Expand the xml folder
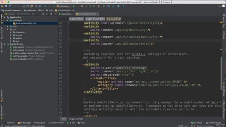Image resolution: width=226 pixels, height=127 pixels. (x=11, y=41)
